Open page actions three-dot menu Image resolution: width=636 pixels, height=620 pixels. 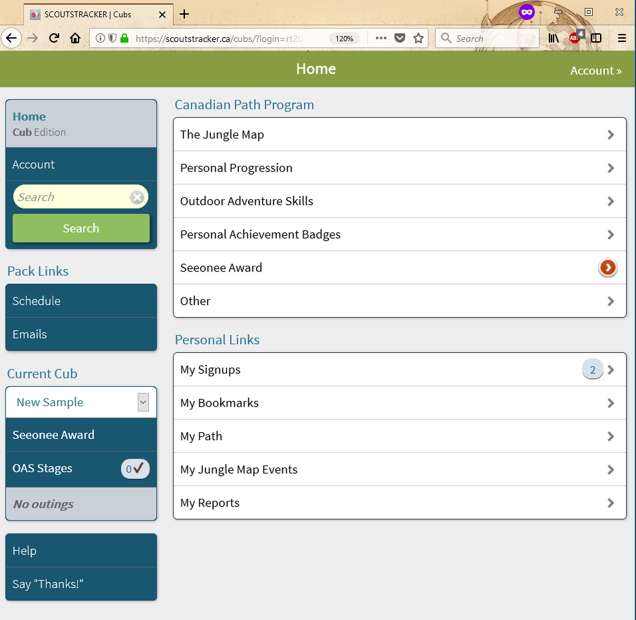point(381,39)
